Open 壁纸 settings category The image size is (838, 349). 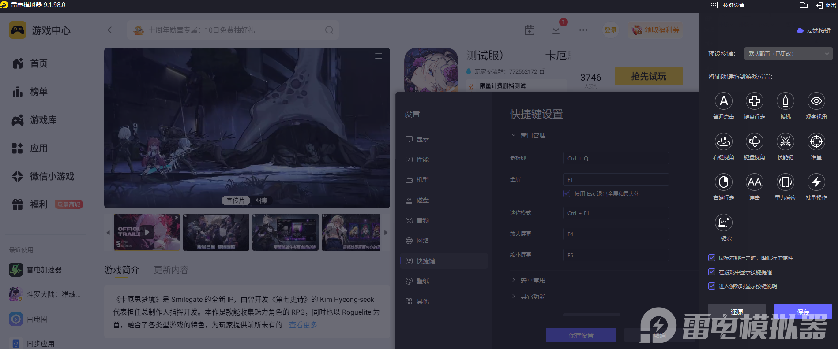[417, 281]
